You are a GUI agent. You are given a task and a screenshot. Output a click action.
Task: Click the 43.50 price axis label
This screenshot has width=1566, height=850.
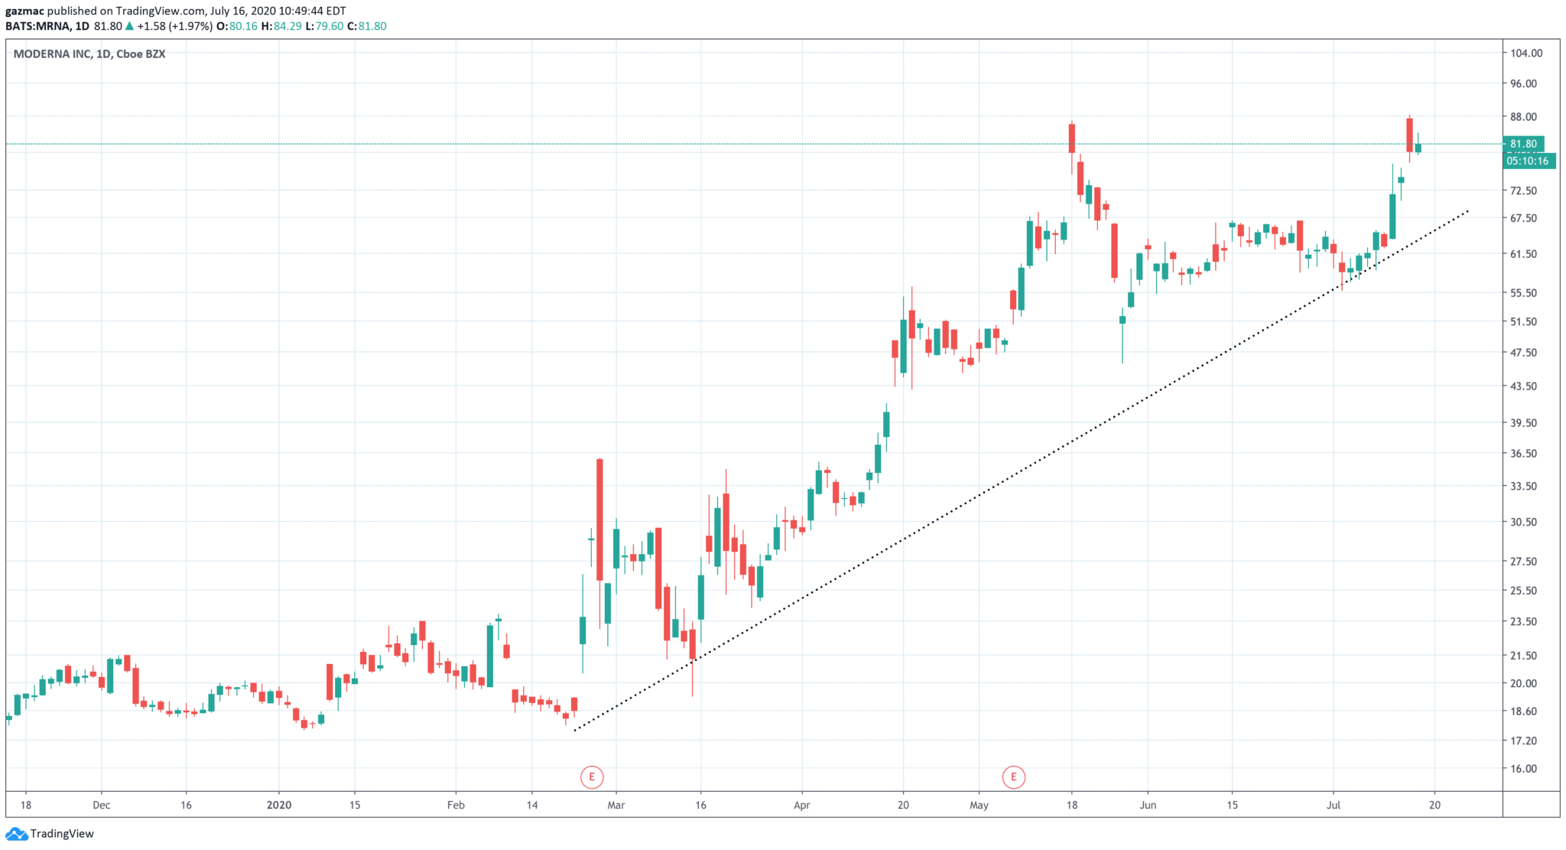1523,386
